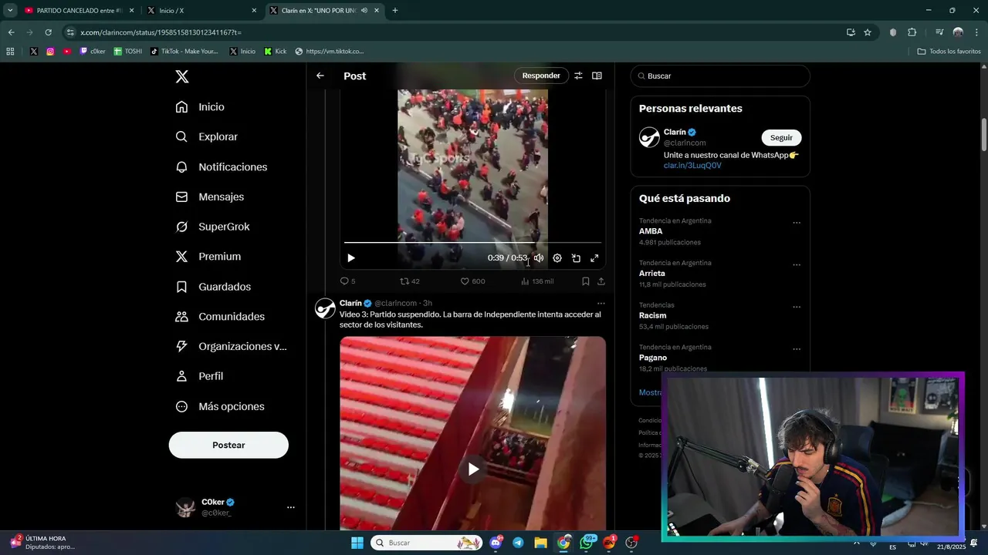Screen dimensions: 988x555
Task: Click the X logo in the sidebar
Action: coord(181,76)
